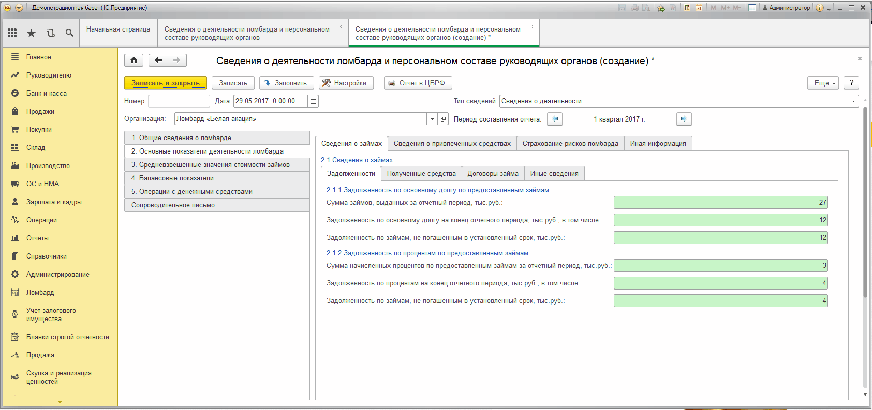Open Страхование рисков ломбарда tab
Image resolution: width=872 pixels, height=410 pixels.
(570, 144)
